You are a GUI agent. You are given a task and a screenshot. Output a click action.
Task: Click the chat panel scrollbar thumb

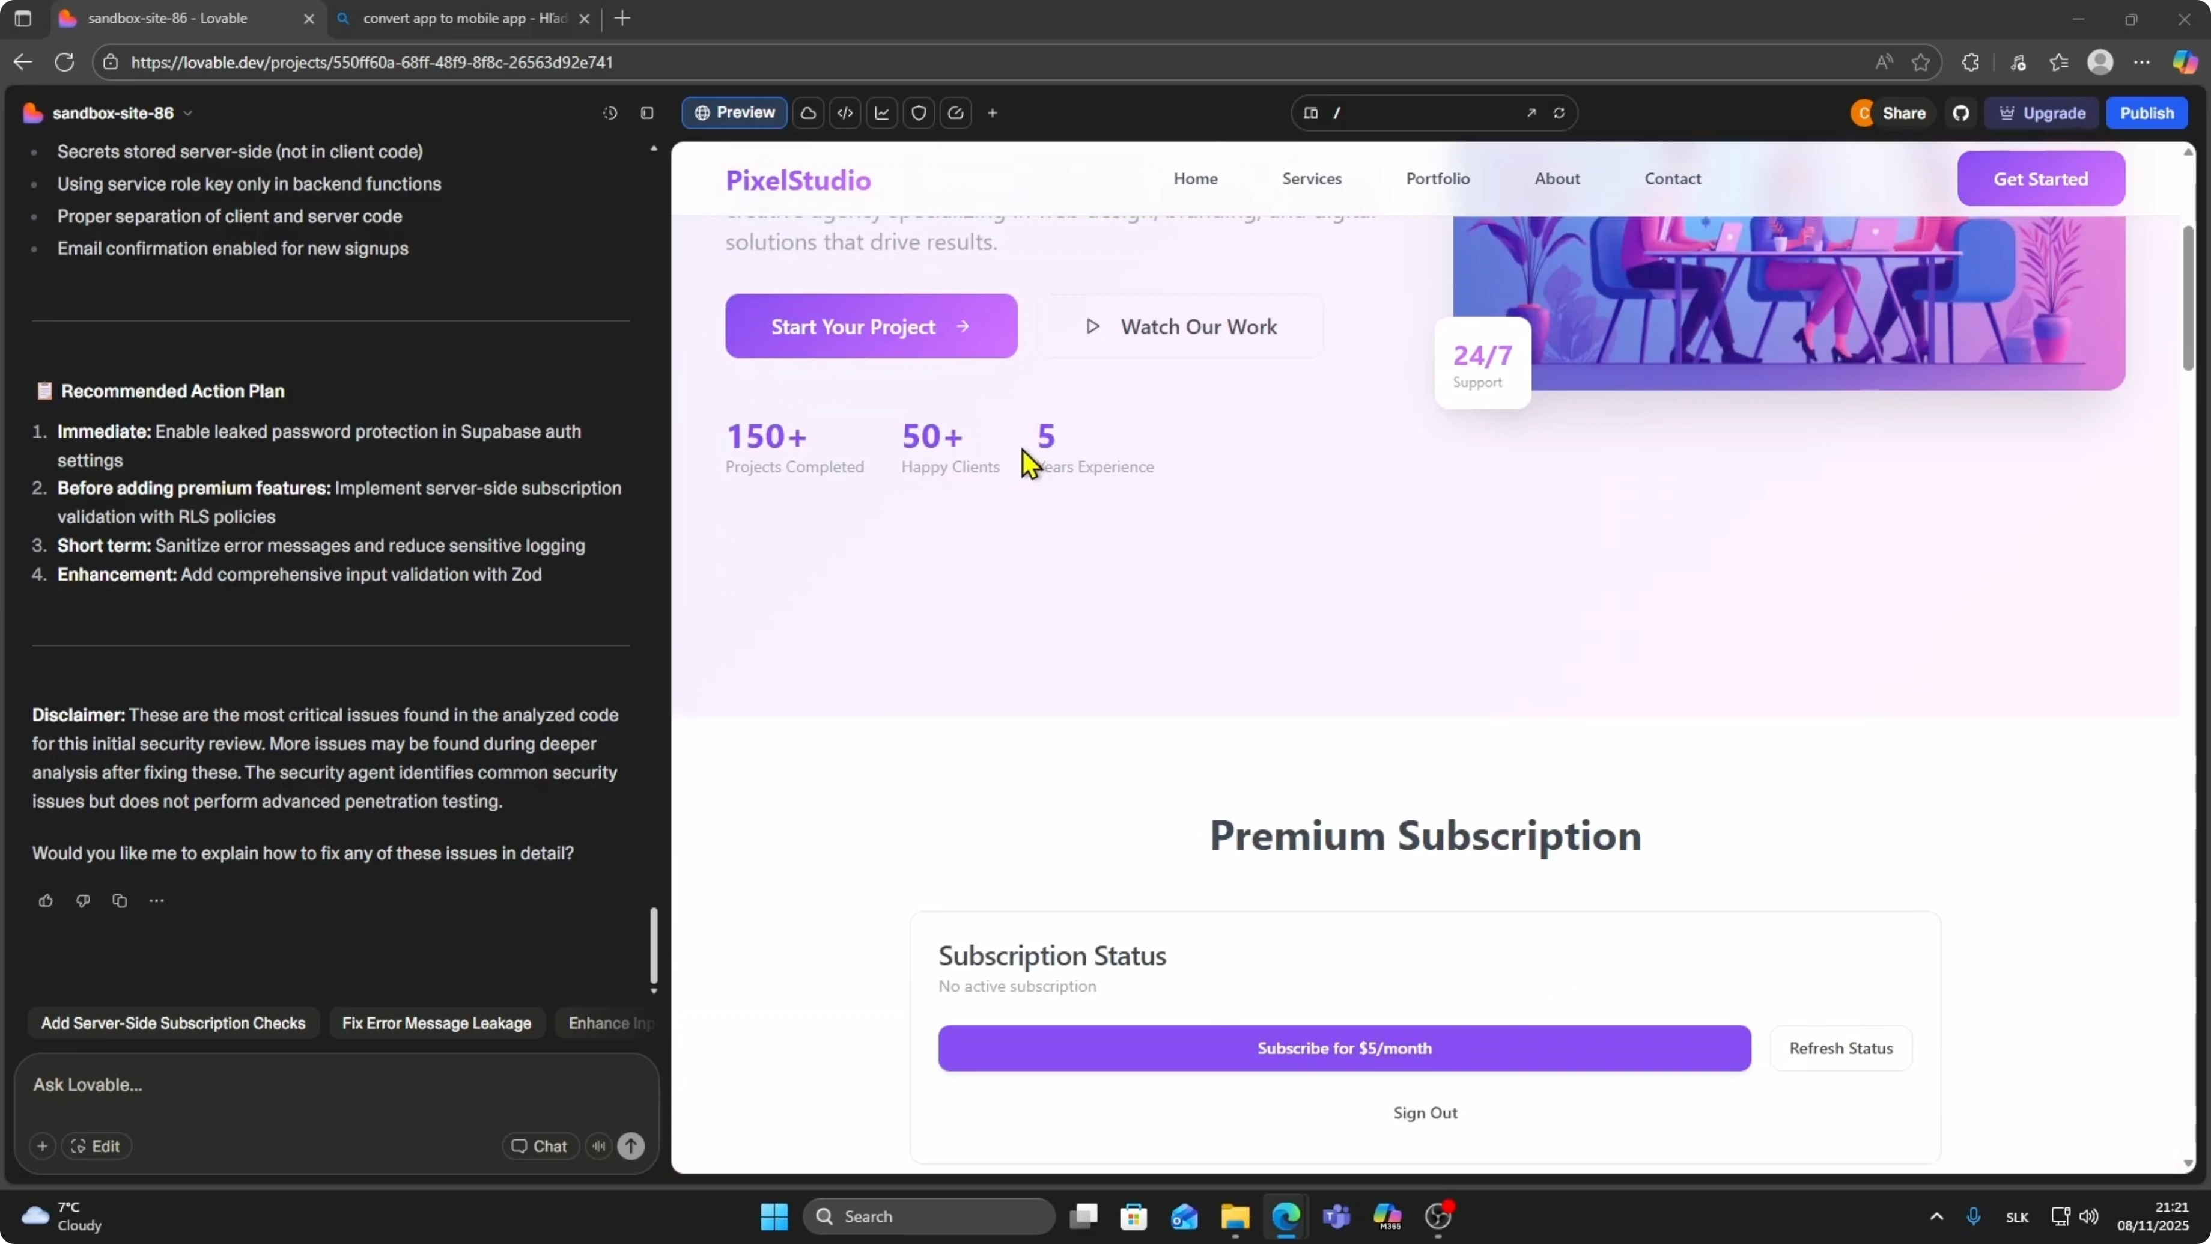click(654, 945)
